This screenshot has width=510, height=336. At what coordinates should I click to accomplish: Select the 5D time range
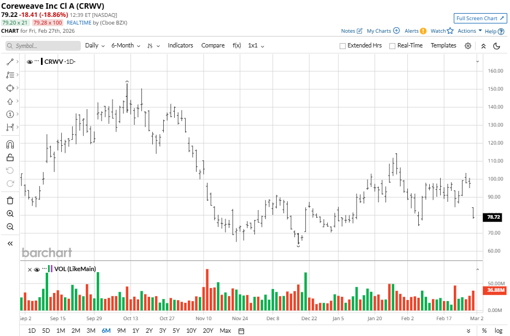click(46, 331)
